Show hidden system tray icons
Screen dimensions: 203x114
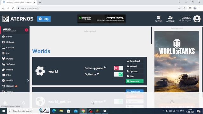(x=163, y=111)
